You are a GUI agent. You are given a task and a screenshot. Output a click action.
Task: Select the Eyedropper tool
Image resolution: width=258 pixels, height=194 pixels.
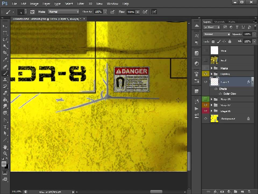tap(5, 59)
